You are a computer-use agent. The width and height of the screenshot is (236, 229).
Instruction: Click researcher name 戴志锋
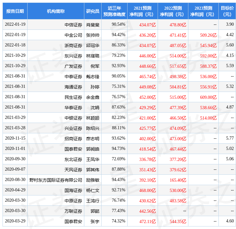[93, 77]
